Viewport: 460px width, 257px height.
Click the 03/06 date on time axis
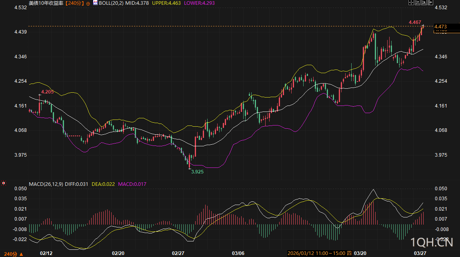[x=238, y=253]
